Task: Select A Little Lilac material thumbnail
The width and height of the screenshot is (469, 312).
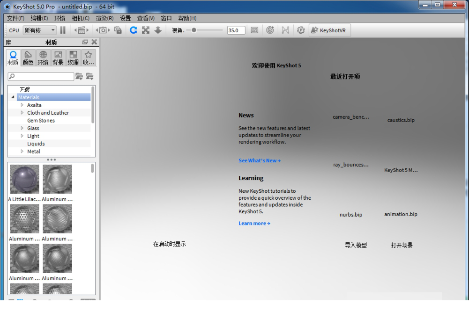Action: [24, 179]
